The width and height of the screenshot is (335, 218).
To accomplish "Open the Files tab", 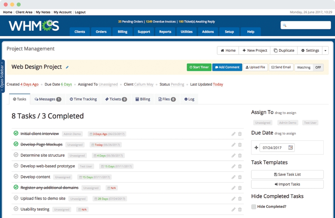I will pyautogui.click(x=167, y=99).
